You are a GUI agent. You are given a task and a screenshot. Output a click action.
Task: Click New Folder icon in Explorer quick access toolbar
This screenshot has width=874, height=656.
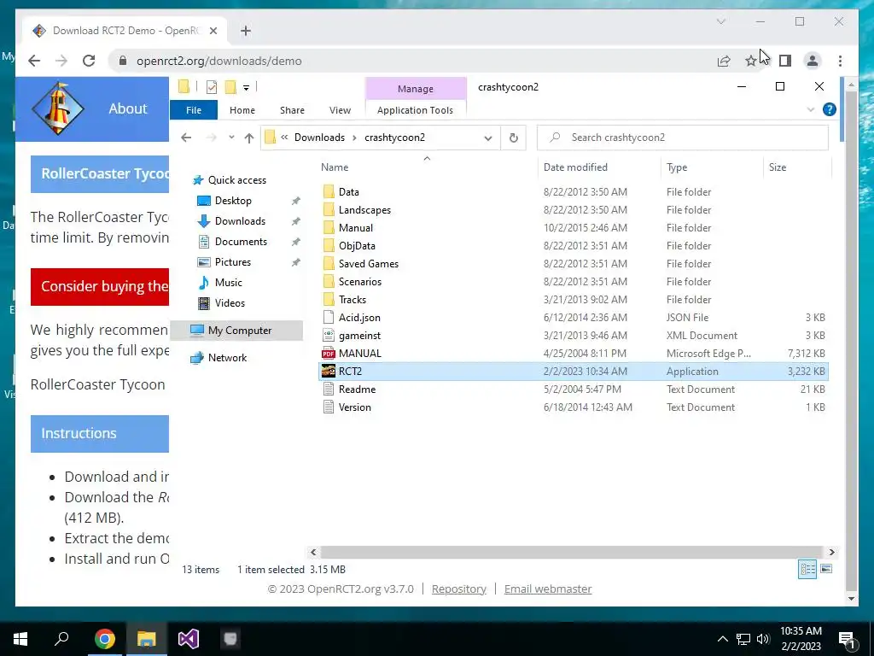click(x=230, y=86)
